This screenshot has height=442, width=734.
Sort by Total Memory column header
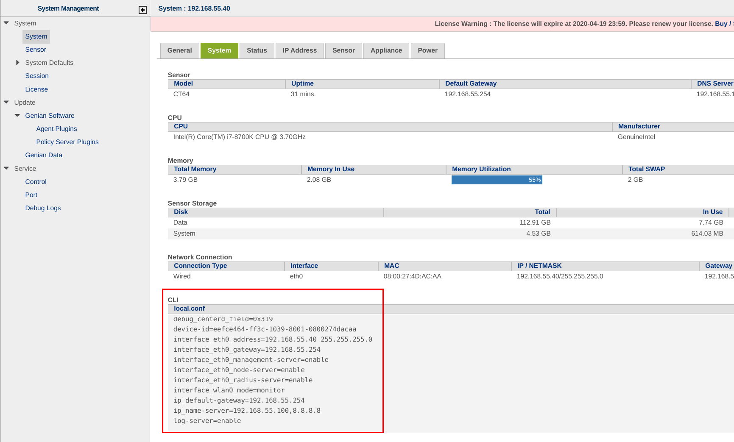point(195,169)
